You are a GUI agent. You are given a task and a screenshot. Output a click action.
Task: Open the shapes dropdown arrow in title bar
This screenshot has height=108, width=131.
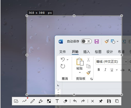click(x=118, y=42)
